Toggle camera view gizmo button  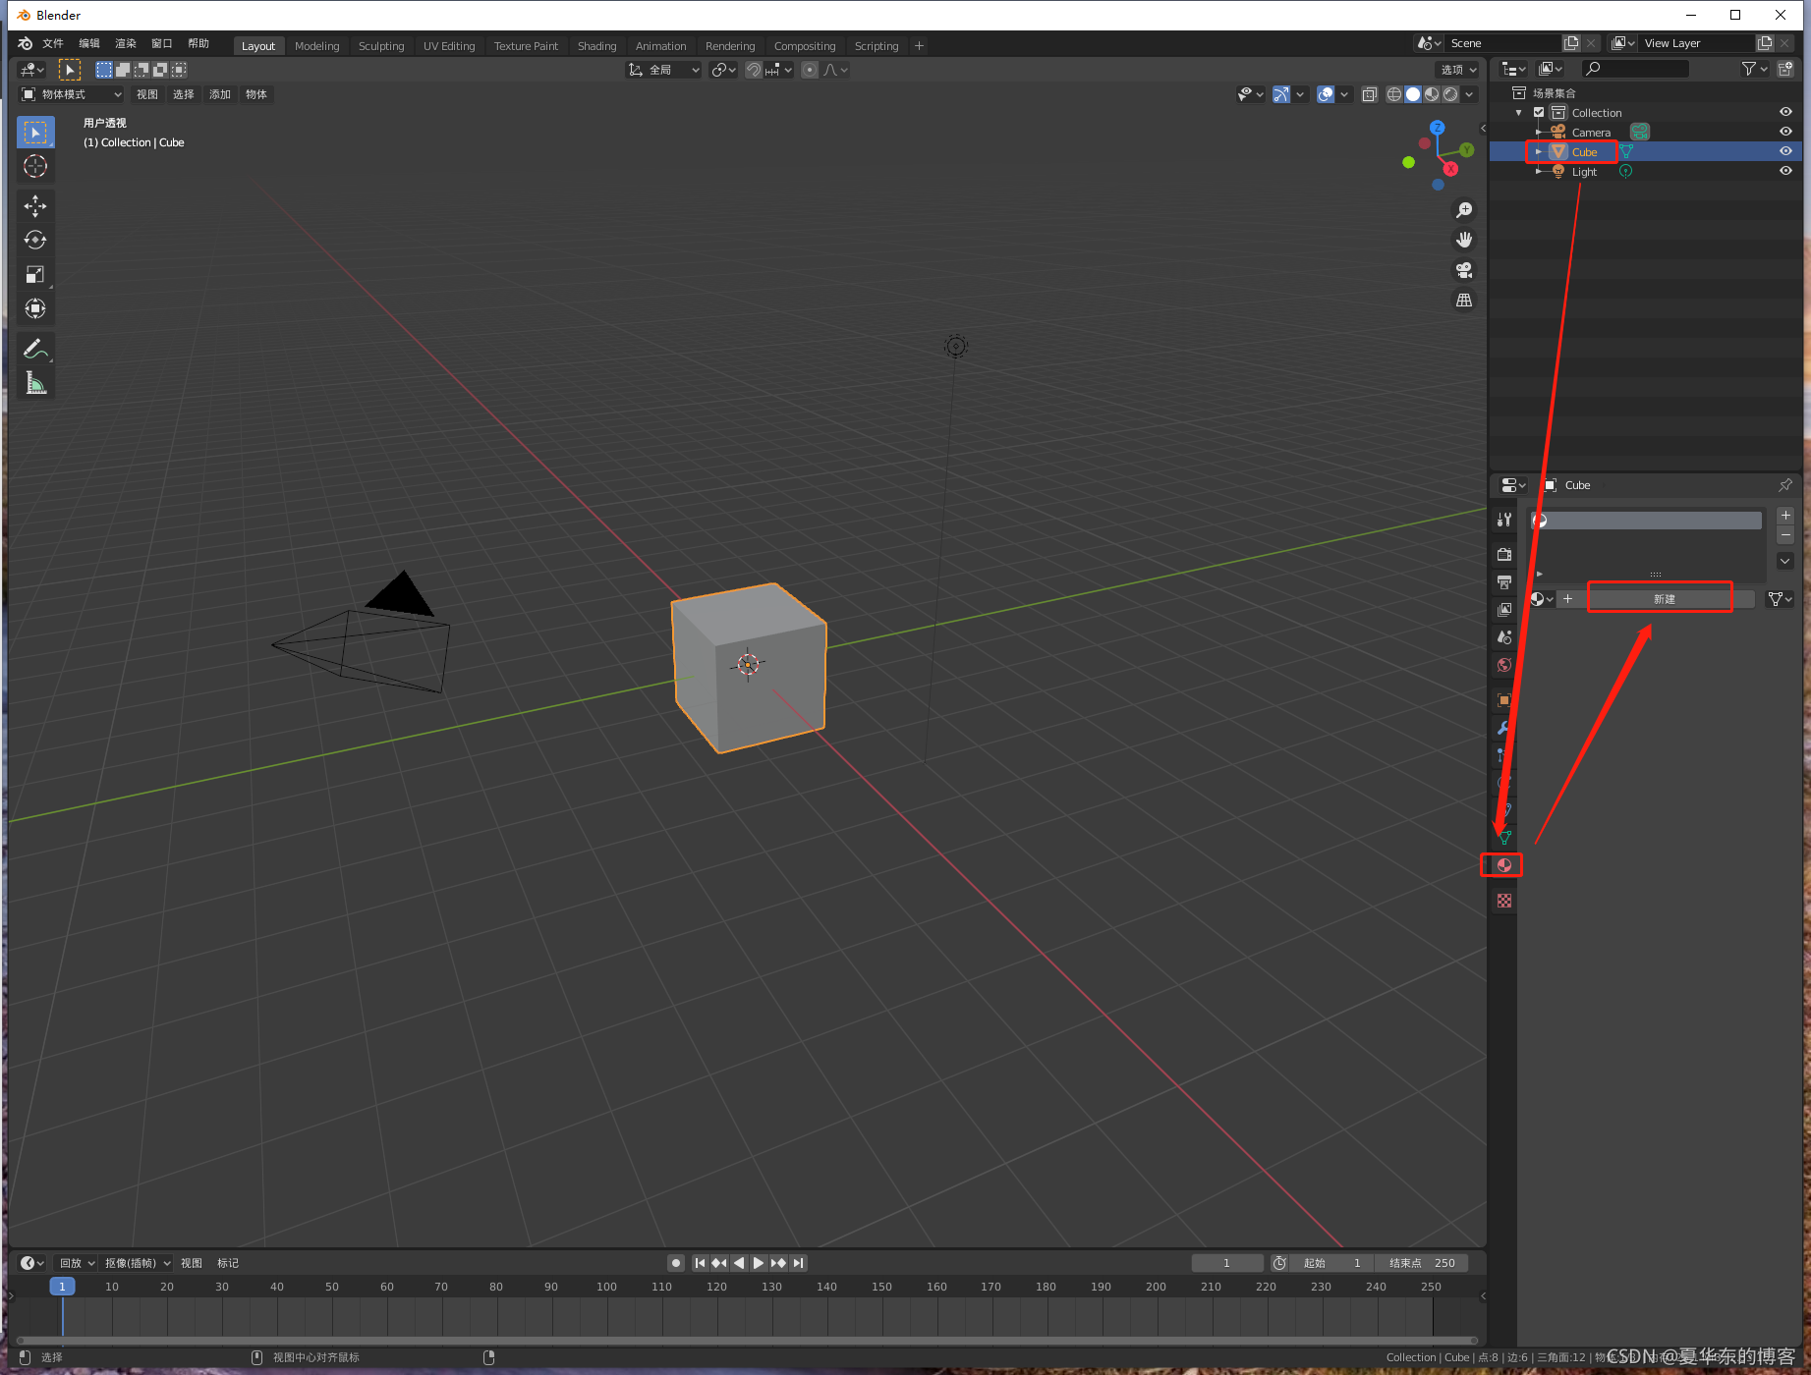click(x=1464, y=270)
